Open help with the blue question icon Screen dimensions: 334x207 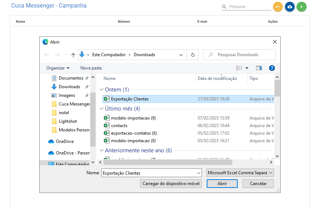[x=272, y=68]
